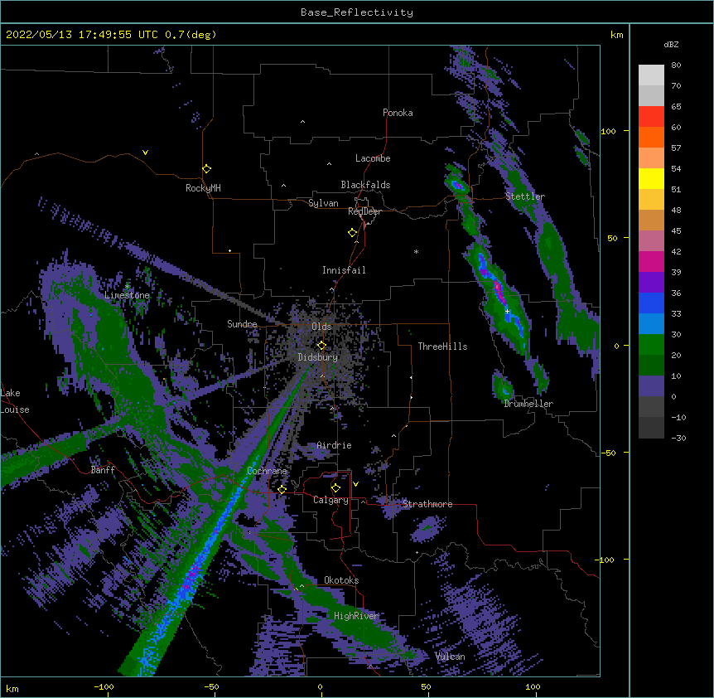This screenshot has width=714, height=698.
Task: Click the ThreeHills label
Action: [x=442, y=347]
